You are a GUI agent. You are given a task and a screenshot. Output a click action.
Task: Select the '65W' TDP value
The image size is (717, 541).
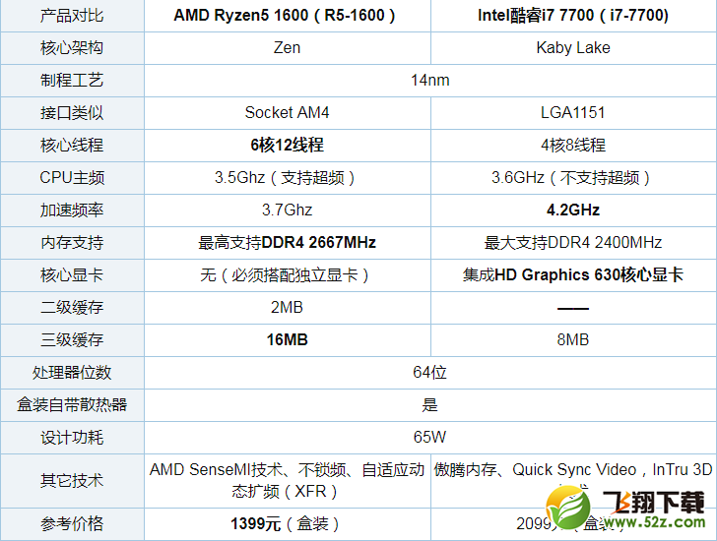[x=430, y=438]
